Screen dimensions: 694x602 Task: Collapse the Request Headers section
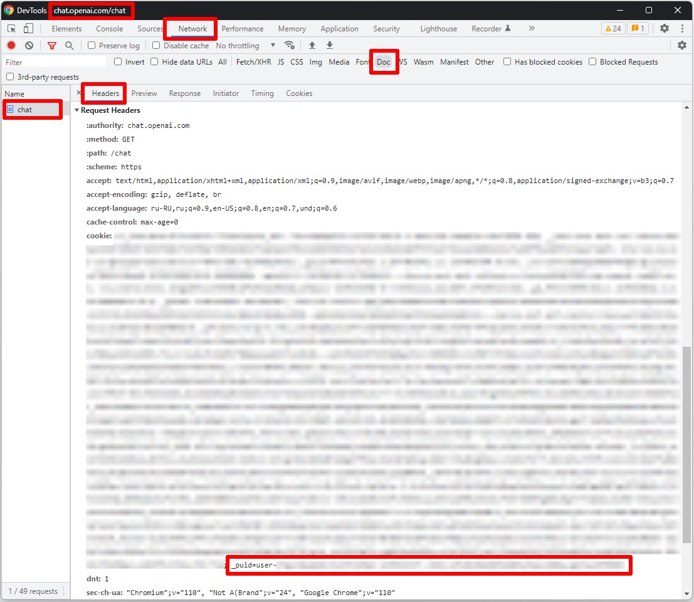(77, 110)
